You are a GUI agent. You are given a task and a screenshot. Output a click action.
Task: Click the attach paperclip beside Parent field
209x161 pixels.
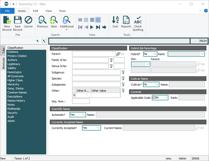tap(118, 54)
